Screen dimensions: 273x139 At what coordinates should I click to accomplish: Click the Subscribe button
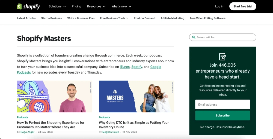222,115
